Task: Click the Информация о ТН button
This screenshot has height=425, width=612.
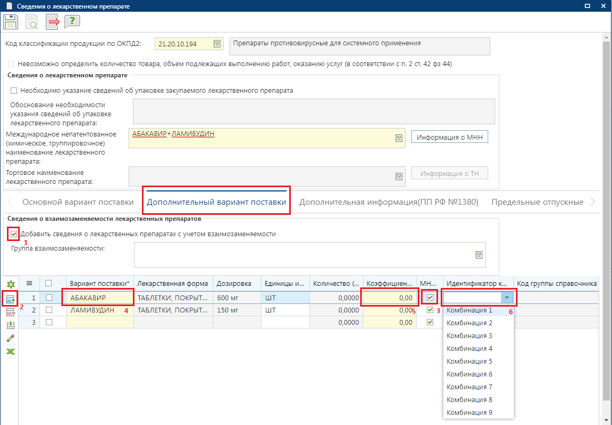Action: [450, 173]
